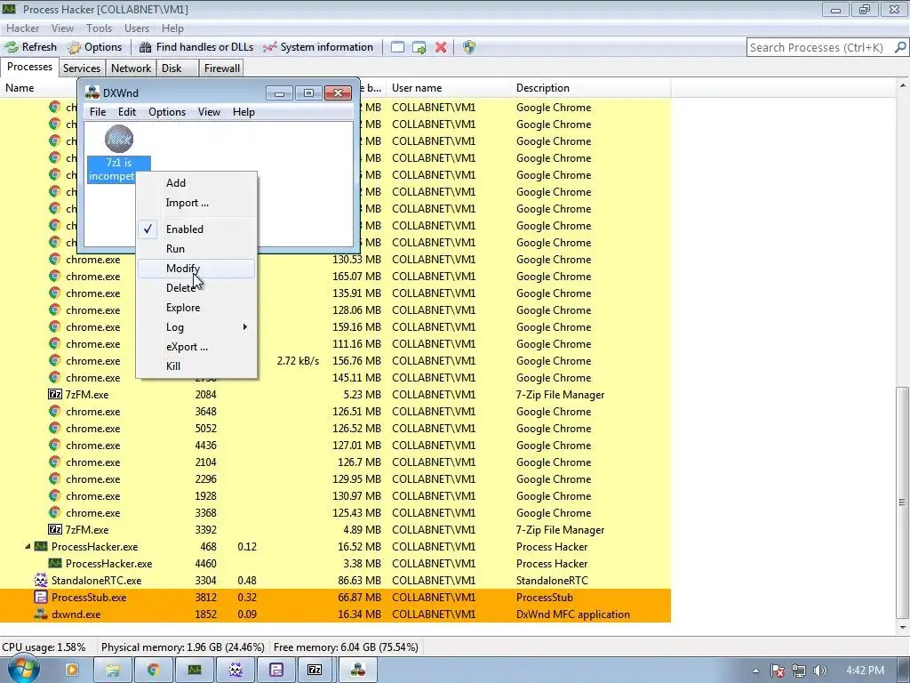Click scrollbar down arrow in process list
Image resolution: width=910 pixels, height=683 pixels.
[x=903, y=627]
